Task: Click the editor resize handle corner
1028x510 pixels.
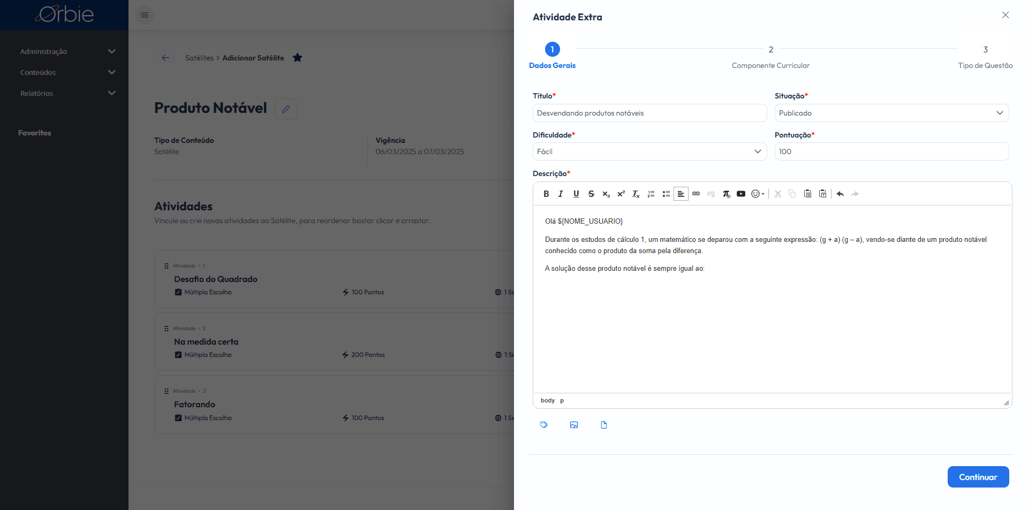Action: 1006,402
